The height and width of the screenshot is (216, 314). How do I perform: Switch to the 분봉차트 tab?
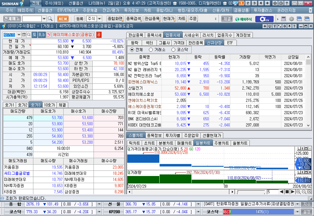coord(166,143)
